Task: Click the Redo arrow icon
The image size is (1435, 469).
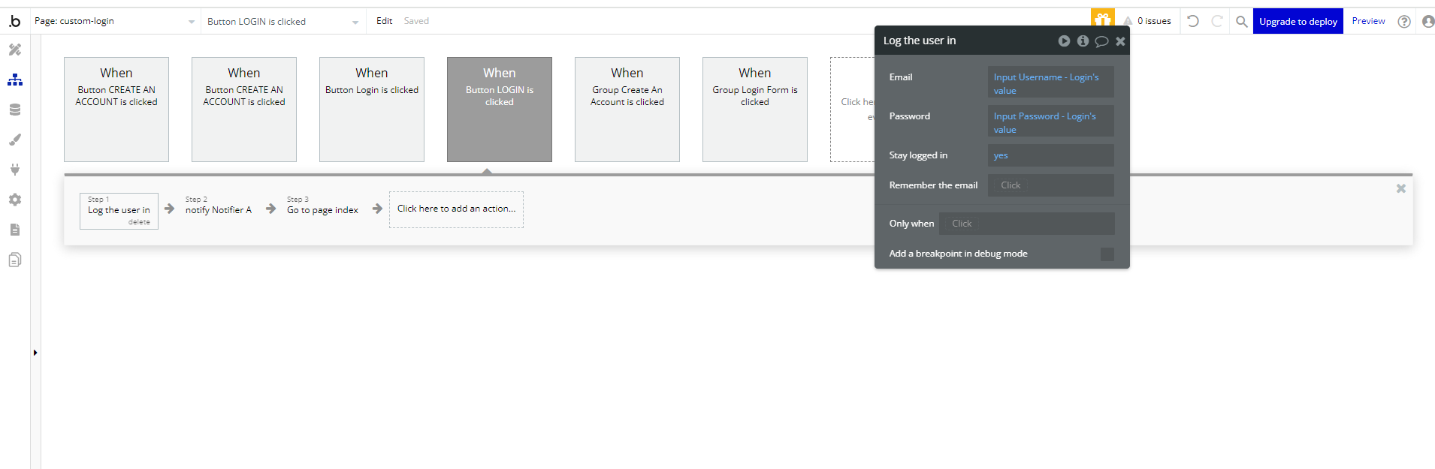Action: tap(1217, 21)
